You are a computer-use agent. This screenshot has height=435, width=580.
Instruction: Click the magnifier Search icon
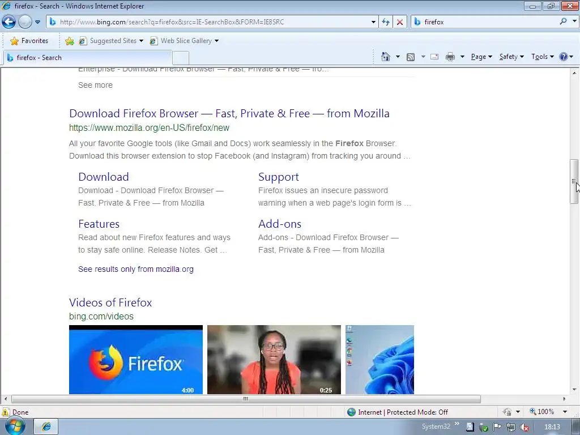coord(564,22)
